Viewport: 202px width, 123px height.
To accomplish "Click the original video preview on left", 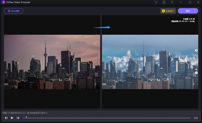I will pyautogui.click(x=52, y=62).
